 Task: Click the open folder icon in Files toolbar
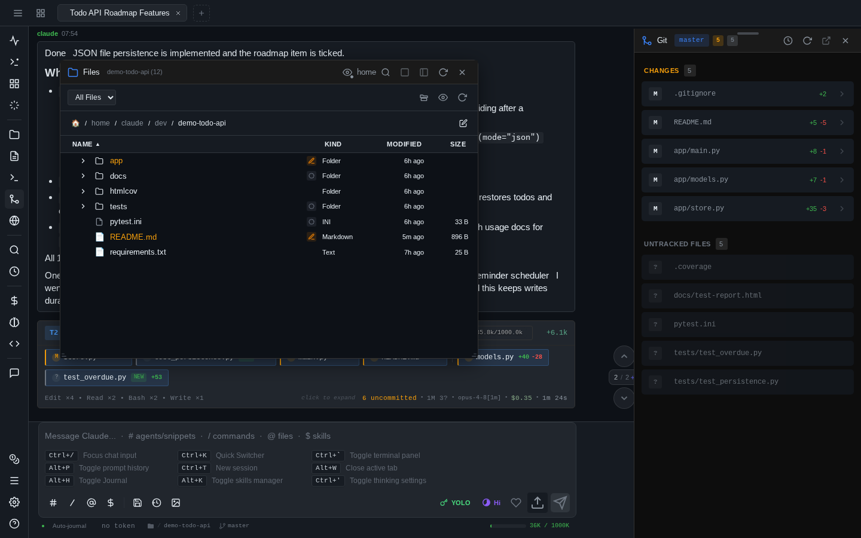[x=424, y=97]
